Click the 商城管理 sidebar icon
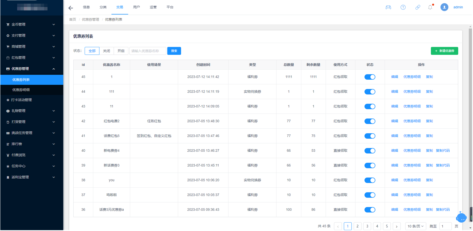The image size is (473, 231). [x=8, y=46]
